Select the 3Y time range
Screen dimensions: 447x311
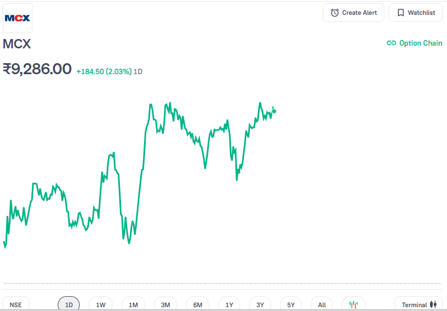click(x=260, y=304)
